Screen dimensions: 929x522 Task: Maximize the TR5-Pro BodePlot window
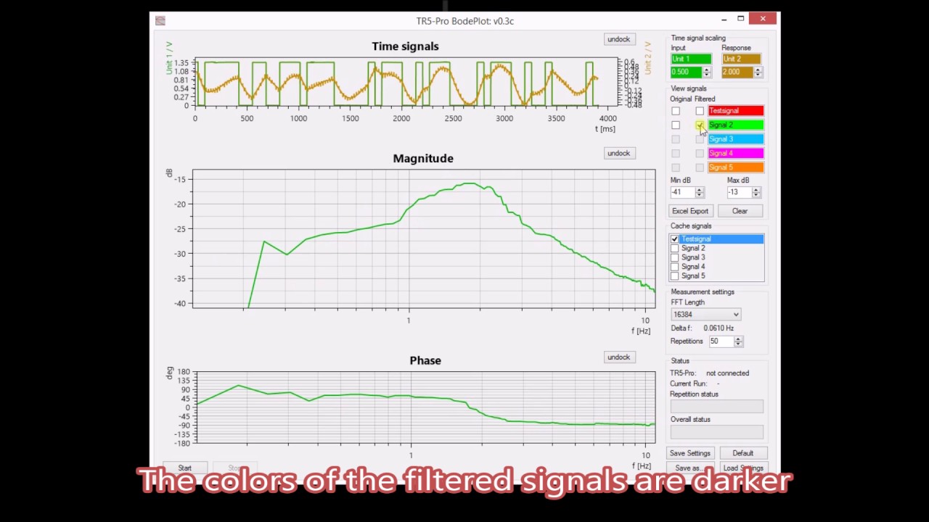pos(740,20)
